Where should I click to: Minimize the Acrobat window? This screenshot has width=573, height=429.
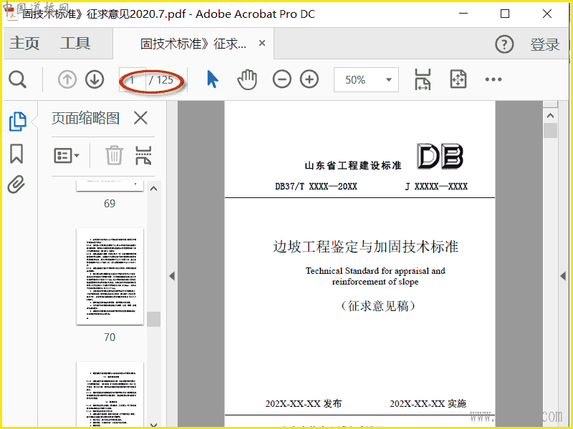pos(463,14)
